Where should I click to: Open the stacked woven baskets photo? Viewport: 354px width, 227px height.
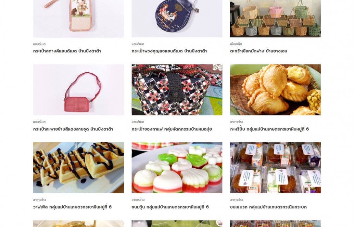[275, 18]
